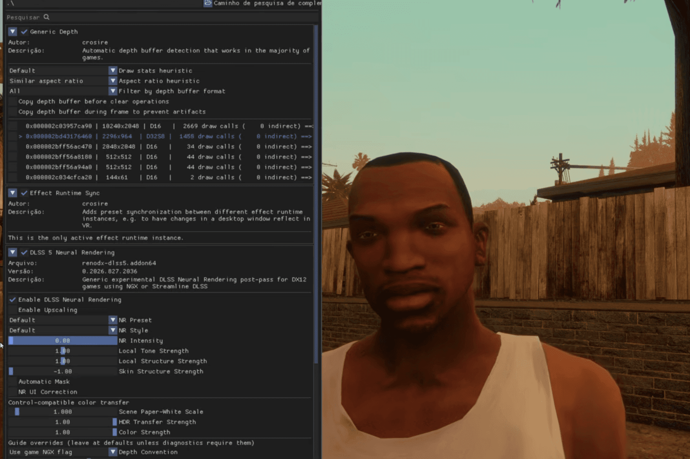Click the NR Intensity slider

(x=63, y=340)
